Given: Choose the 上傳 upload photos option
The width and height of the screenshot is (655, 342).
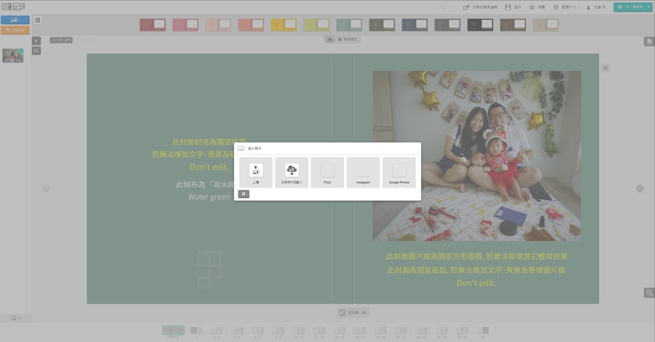Looking at the screenshot, I should [255, 172].
